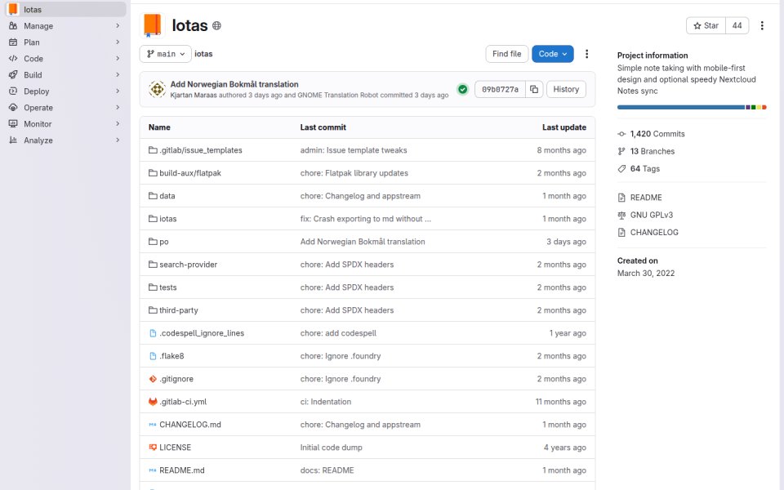784x490 pixels.
Task: Open the project actions kebab menu near Star
Action: point(762,25)
